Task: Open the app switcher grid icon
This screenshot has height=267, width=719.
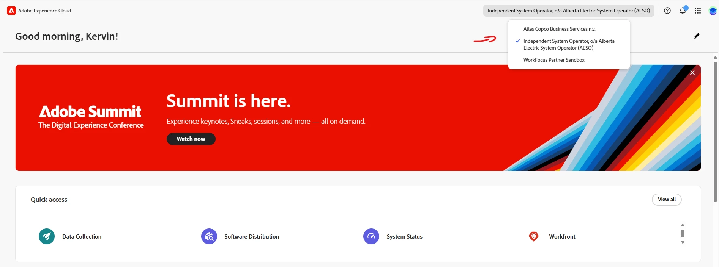Action: point(698,11)
